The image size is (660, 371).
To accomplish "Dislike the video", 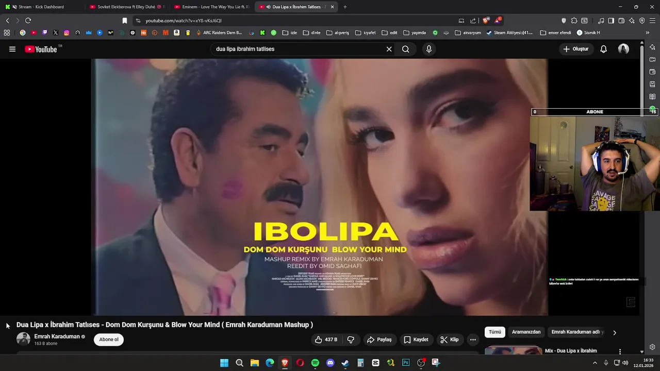I will pyautogui.click(x=351, y=340).
